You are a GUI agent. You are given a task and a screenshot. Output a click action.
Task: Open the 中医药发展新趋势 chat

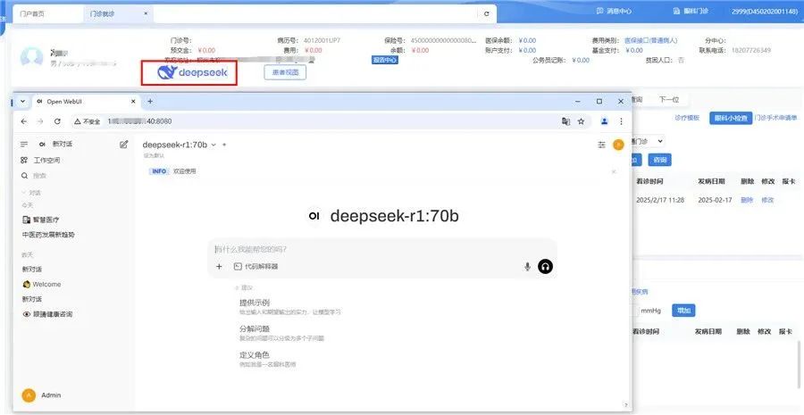pyautogui.click(x=48, y=235)
